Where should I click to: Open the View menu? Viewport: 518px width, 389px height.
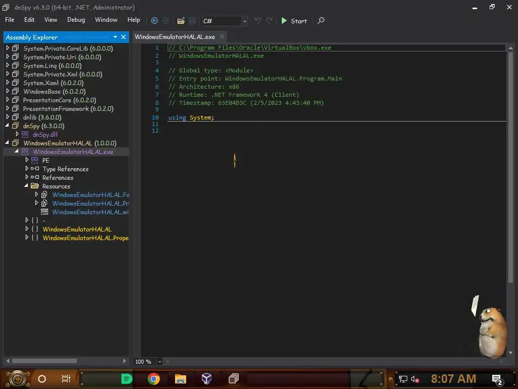51,20
